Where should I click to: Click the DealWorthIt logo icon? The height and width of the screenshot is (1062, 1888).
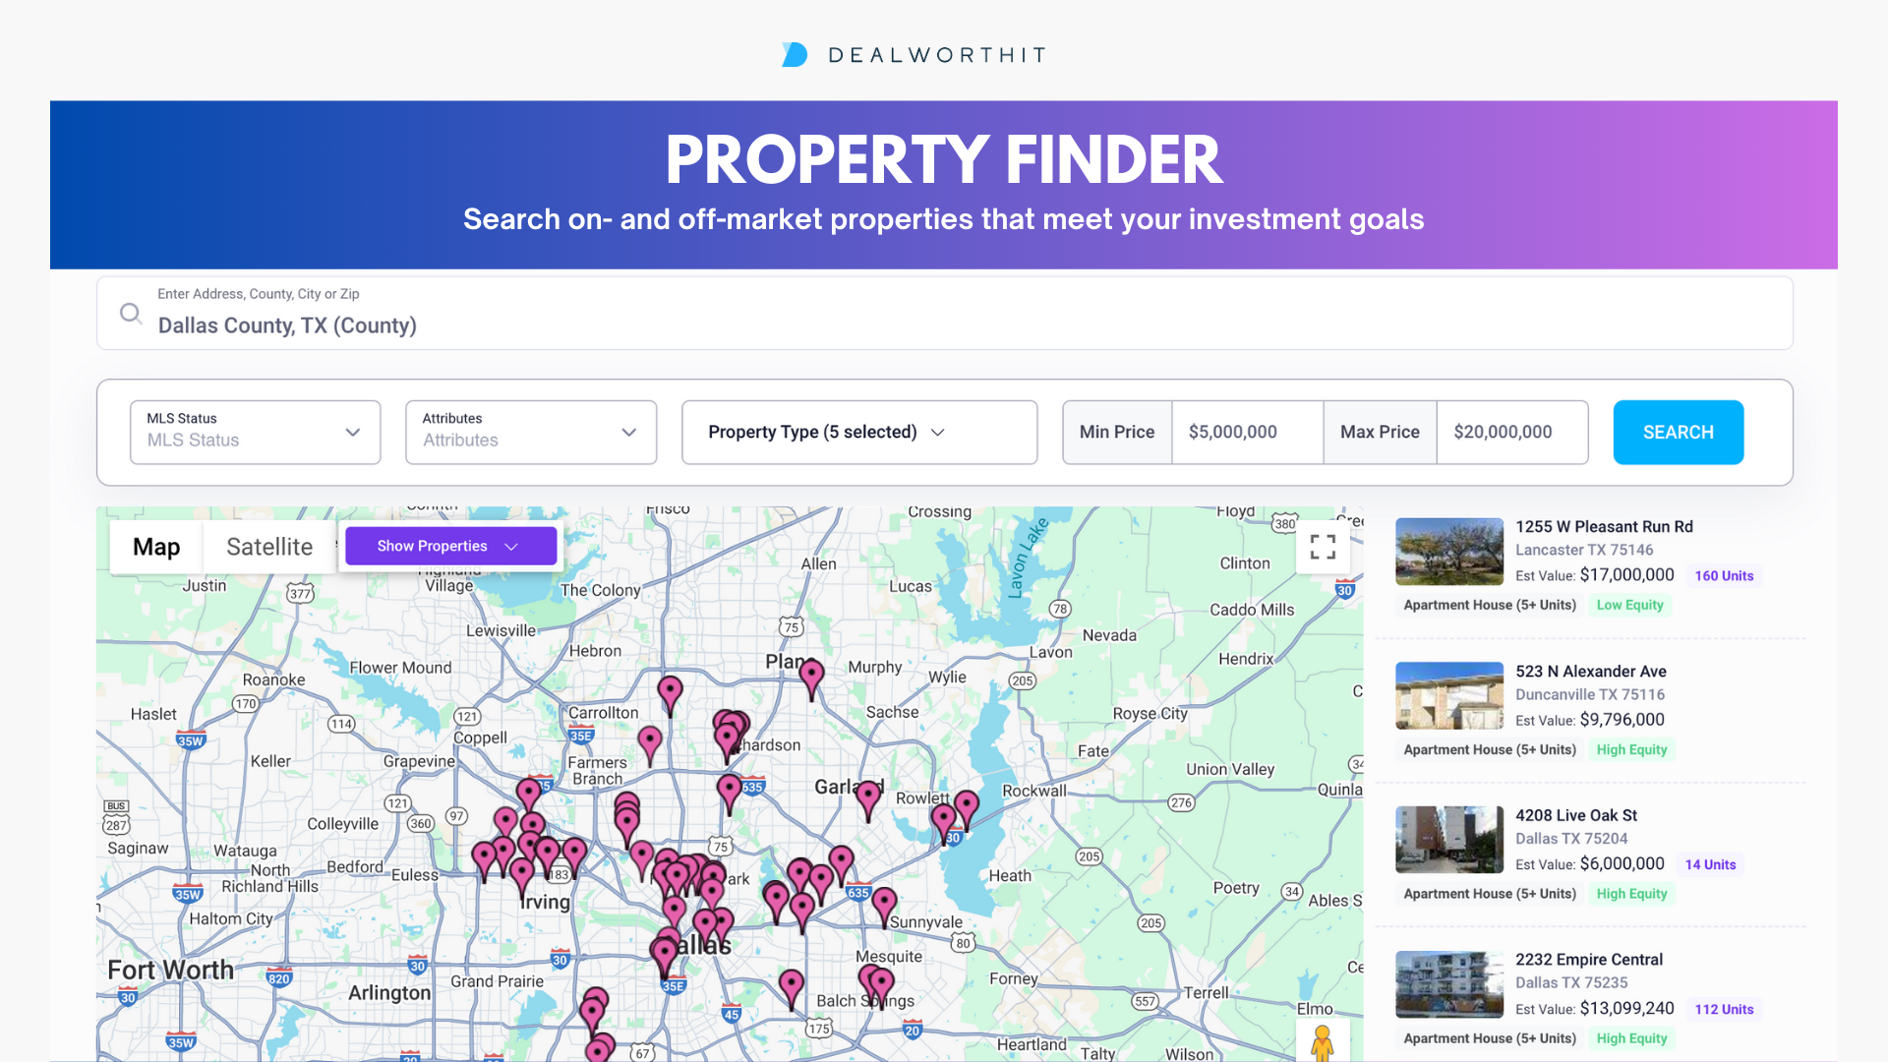click(x=795, y=55)
